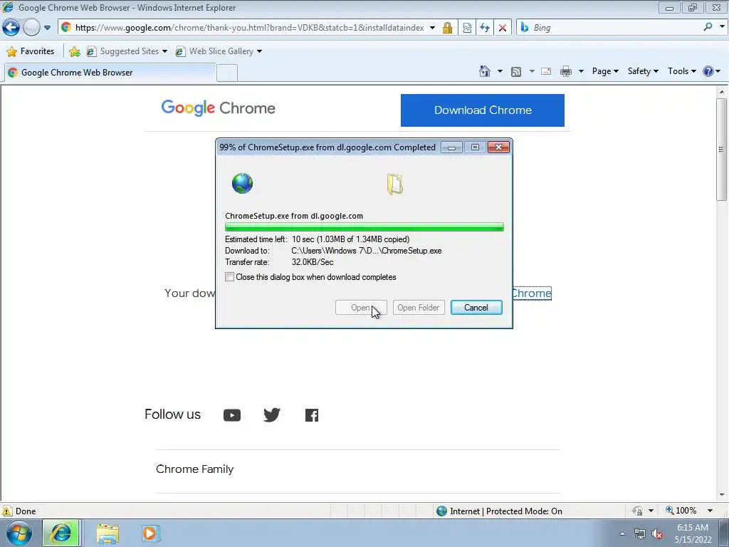Open Windows Media Player from taskbar
The height and width of the screenshot is (547, 729).
[x=150, y=533]
